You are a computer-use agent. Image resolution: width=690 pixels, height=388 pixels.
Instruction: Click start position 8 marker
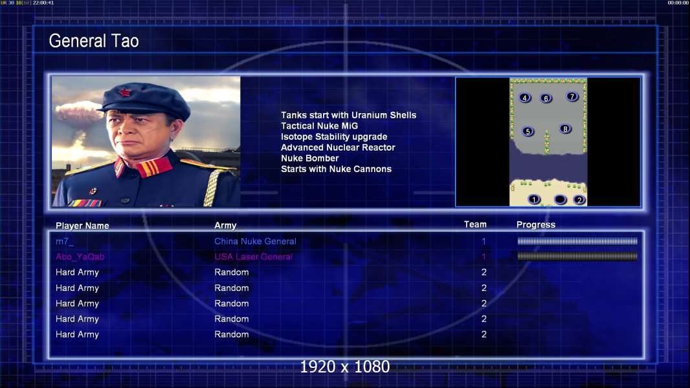pos(565,129)
